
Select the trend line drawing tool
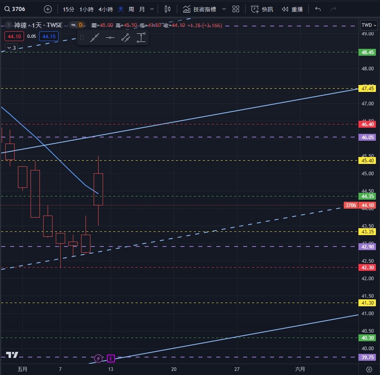click(94, 37)
